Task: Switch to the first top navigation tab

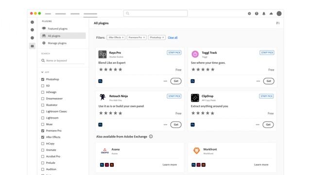Action: (x=48, y=14)
